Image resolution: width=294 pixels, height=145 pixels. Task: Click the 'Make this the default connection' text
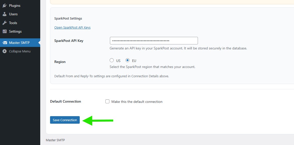pyautogui.click(x=137, y=102)
